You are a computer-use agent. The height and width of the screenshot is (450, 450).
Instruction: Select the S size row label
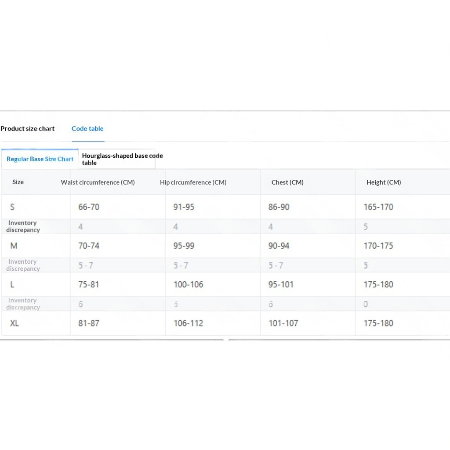12,207
